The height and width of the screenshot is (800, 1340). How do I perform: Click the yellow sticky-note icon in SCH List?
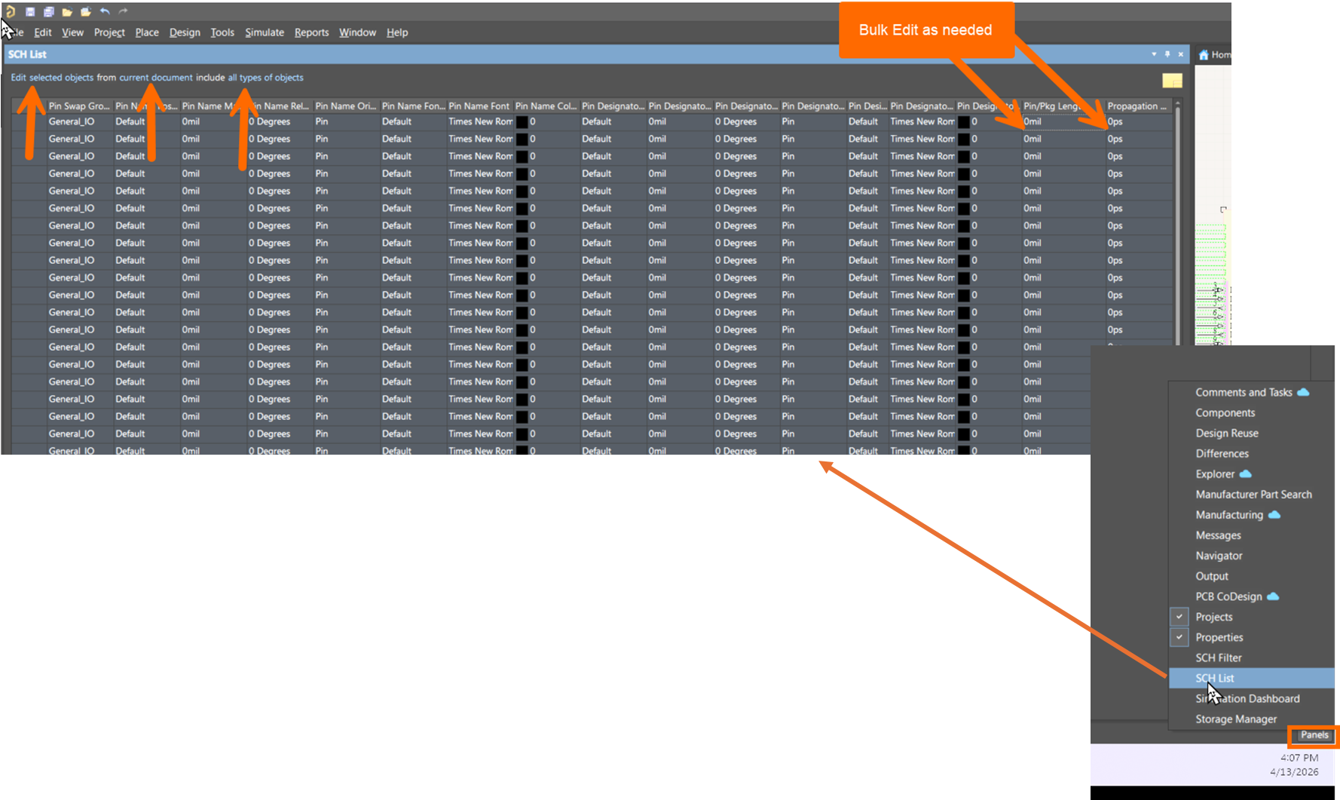(x=1172, y=80)
